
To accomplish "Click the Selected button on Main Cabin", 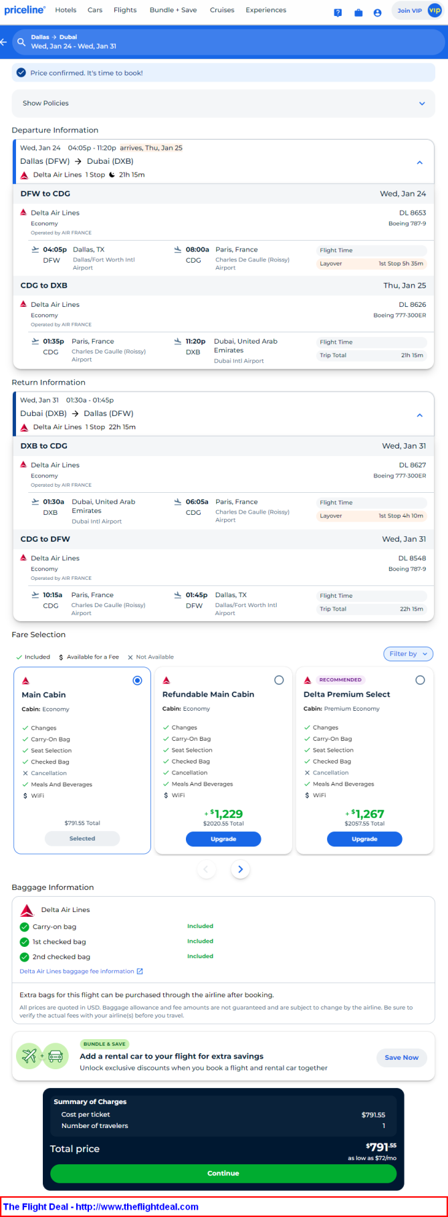I will click(82, 839).
